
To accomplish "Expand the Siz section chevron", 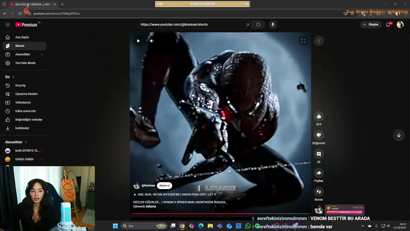I will tap(13, 77).
